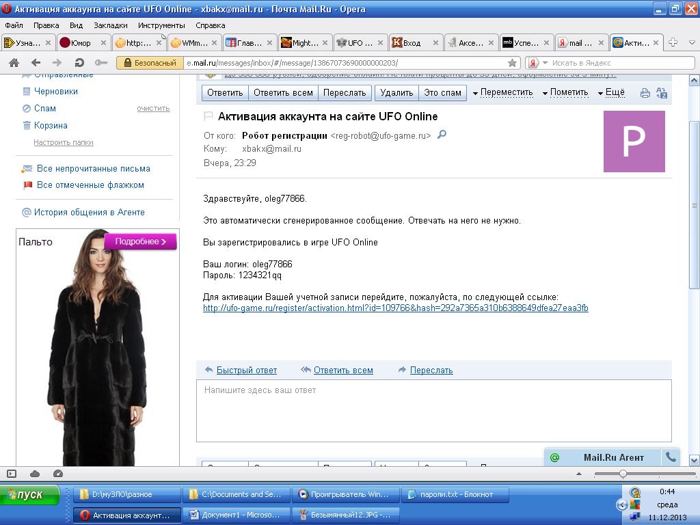700x525 pixels.
Task: Open the Вид menu
Action: coord(77,25)
